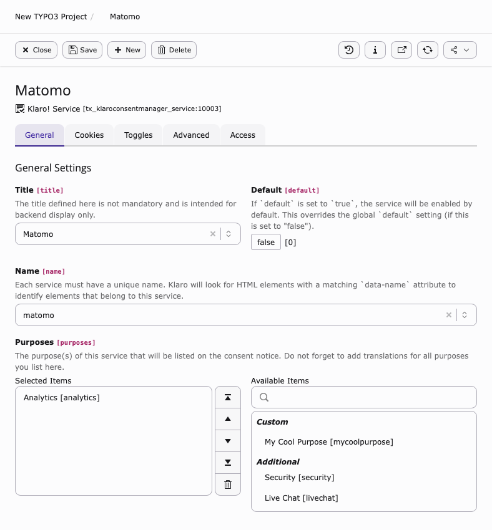Open the Toggles tab
Image resolution: width=492 pixels, height=530 pixels.
coord(139,135)
